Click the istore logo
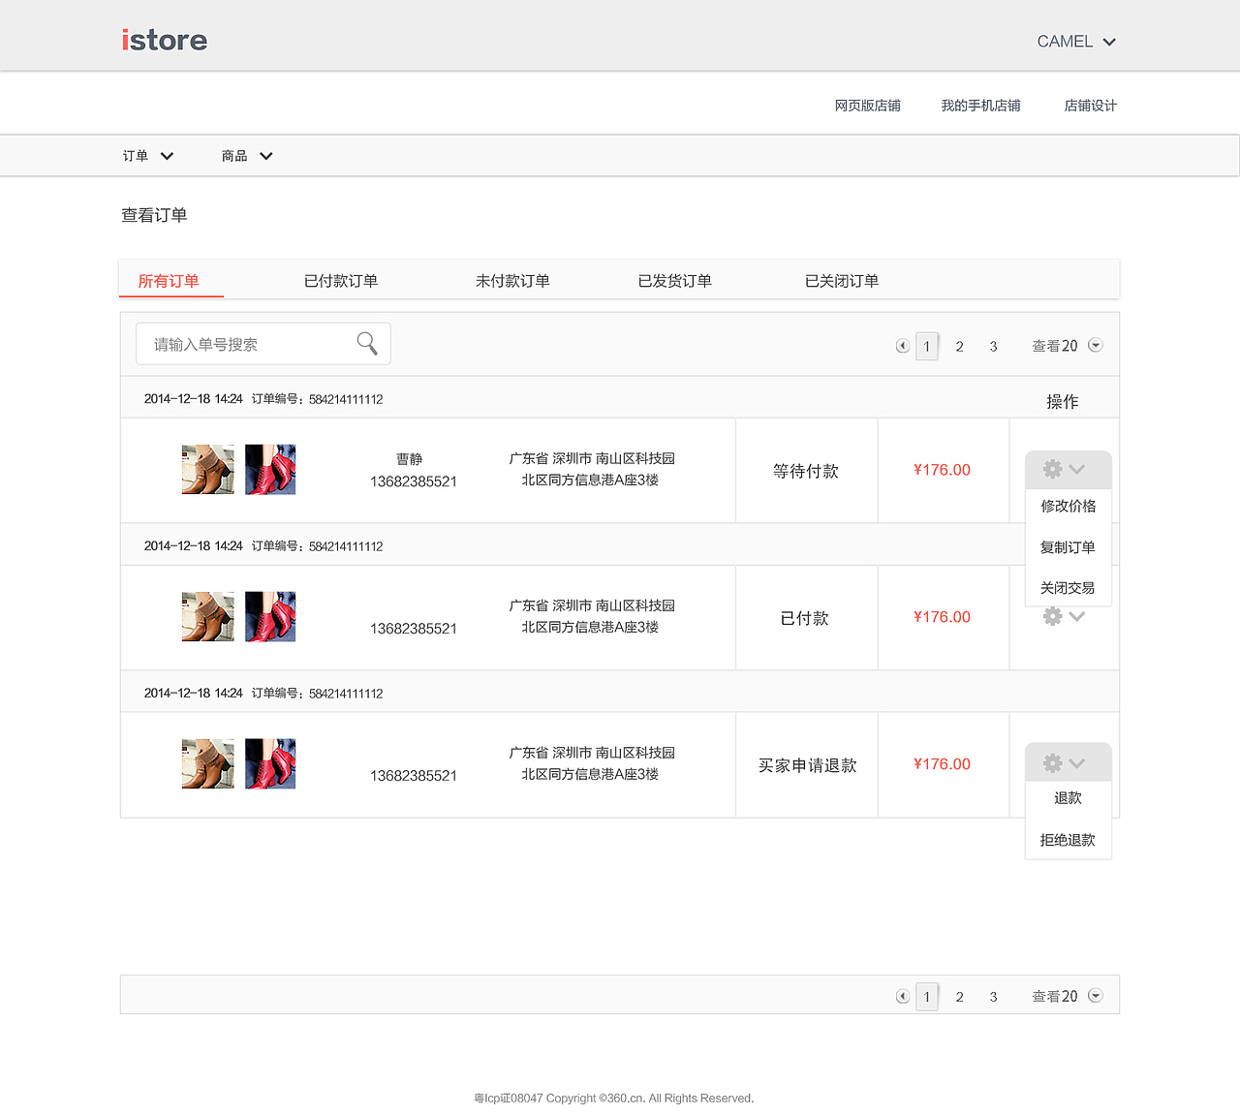The image size is (1240, 1115). 163,40
